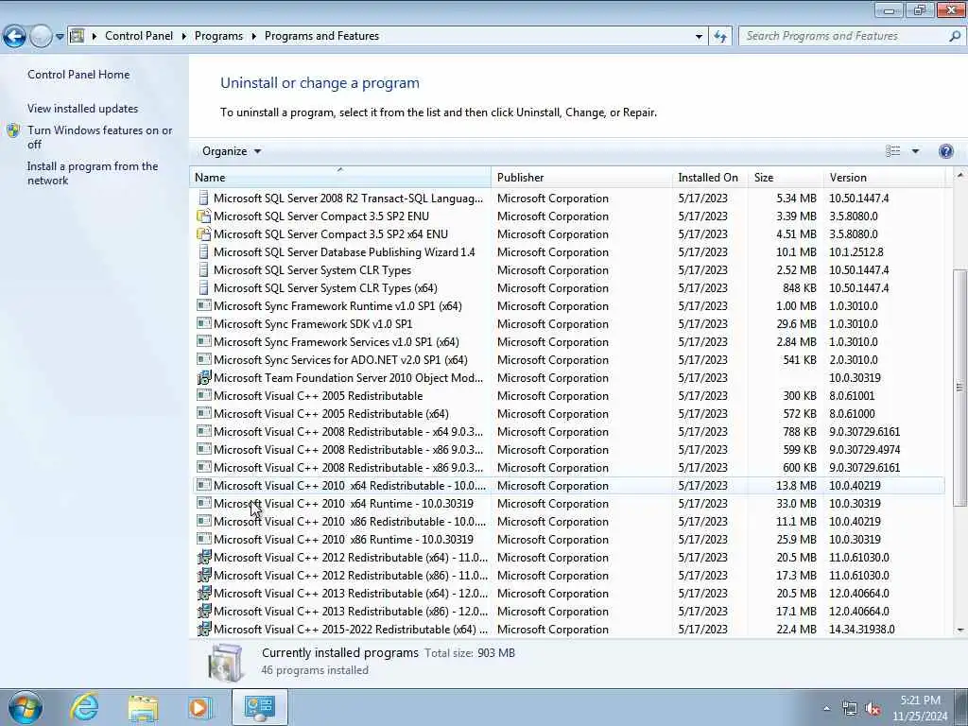This screenshot has width=968, height=726.
Task: Select icon of SQL Server Compact 3.5 SP2 ENU
Action: tap(204, 216)
